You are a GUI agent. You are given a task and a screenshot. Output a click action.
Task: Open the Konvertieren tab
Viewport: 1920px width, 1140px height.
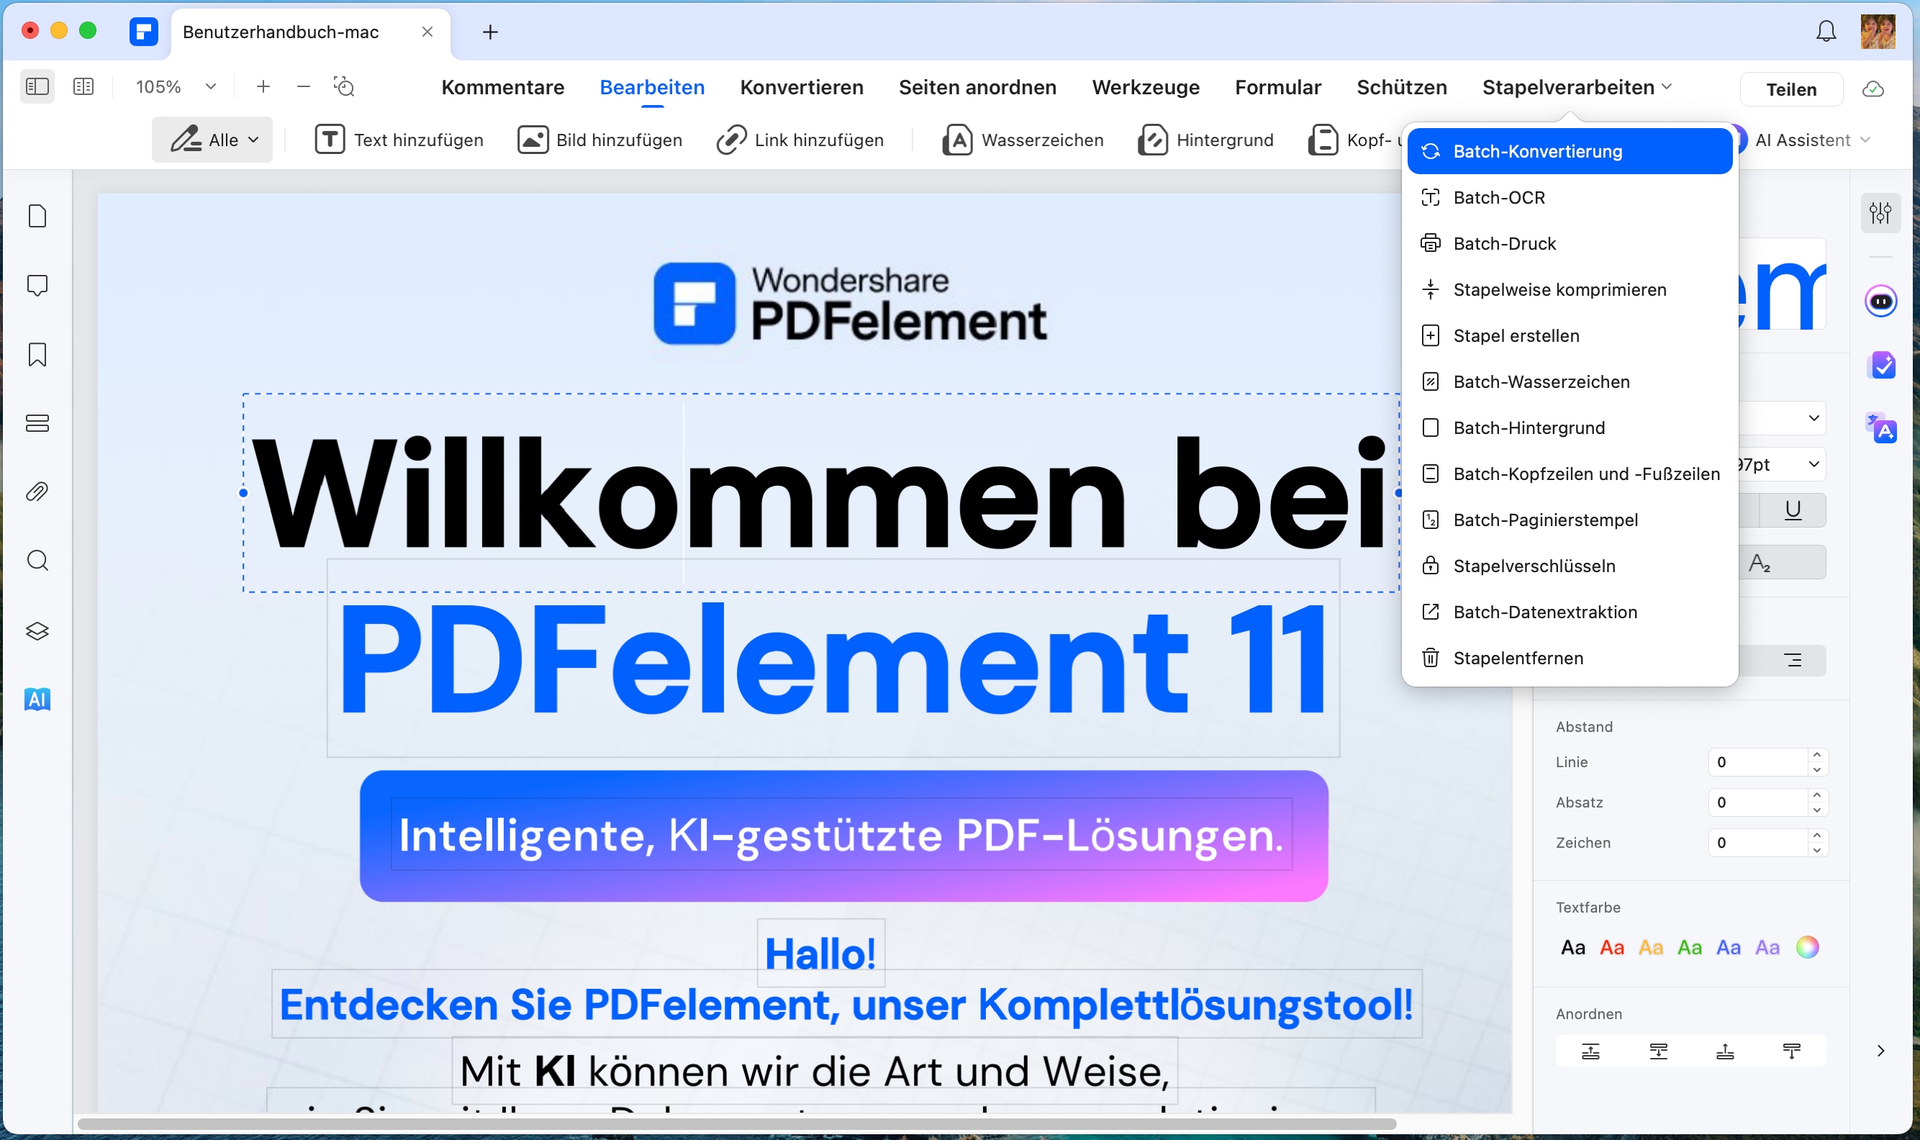[x=802, y=87]
